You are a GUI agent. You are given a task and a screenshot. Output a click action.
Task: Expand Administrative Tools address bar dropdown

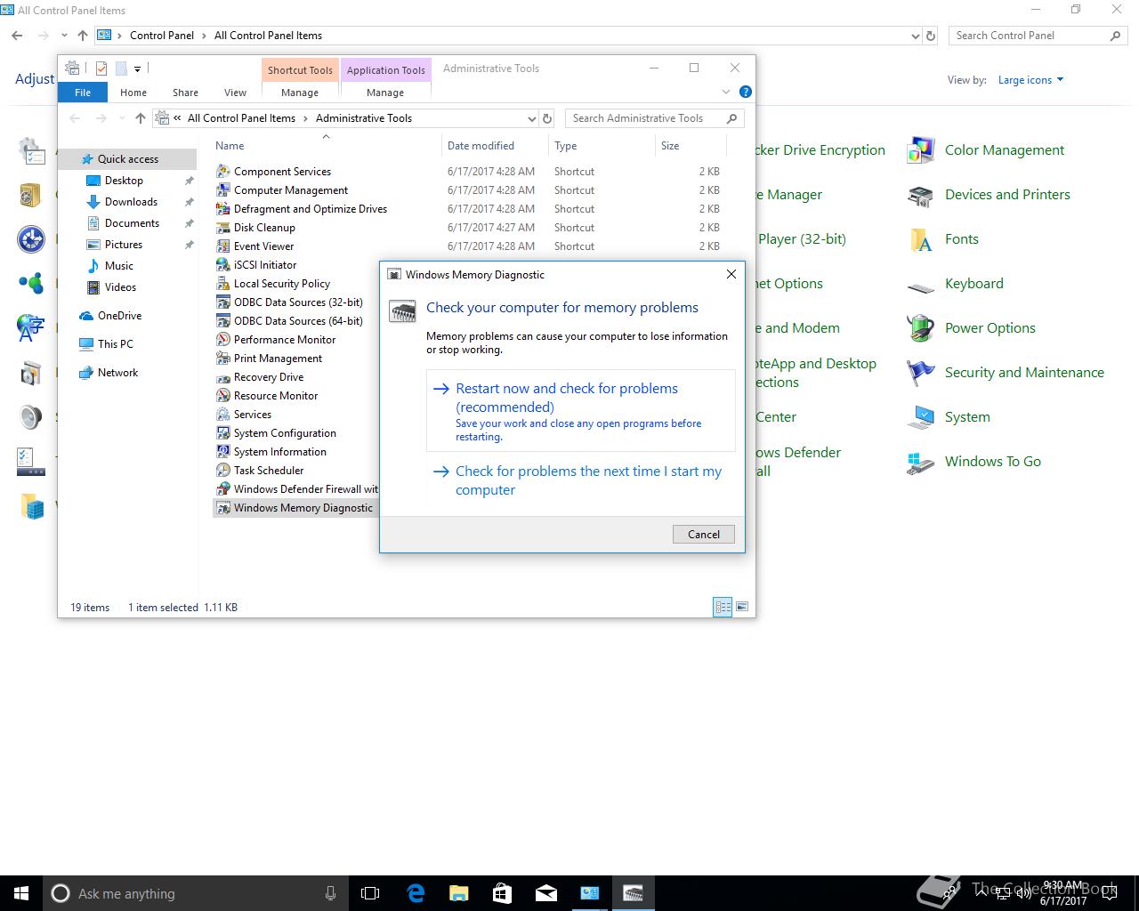tap(531, 118)
